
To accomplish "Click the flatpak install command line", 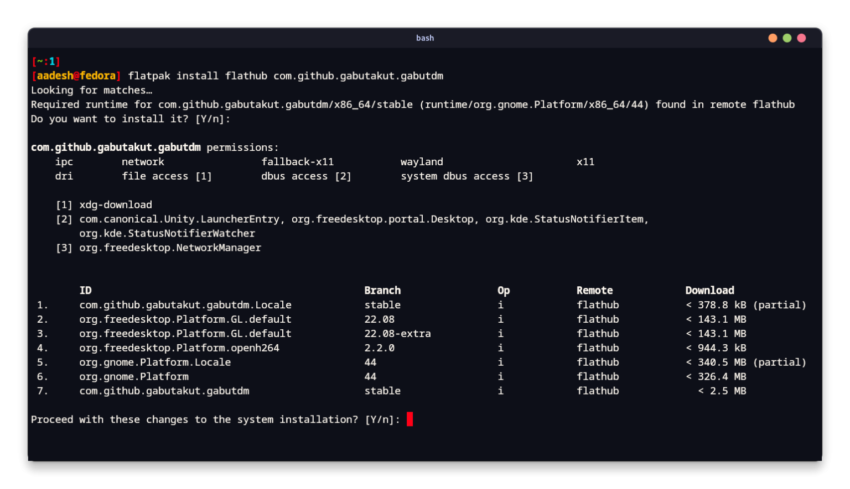I will [285, 76].
